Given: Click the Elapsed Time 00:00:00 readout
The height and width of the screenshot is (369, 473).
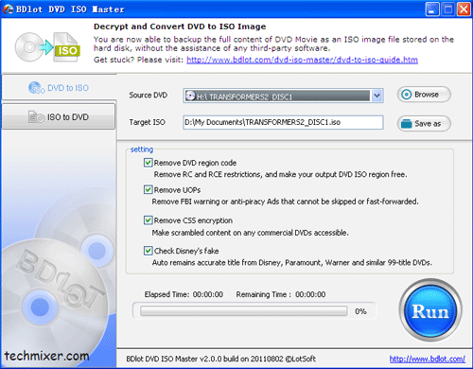Looking at the screenshot, I should tap(184, 294).
